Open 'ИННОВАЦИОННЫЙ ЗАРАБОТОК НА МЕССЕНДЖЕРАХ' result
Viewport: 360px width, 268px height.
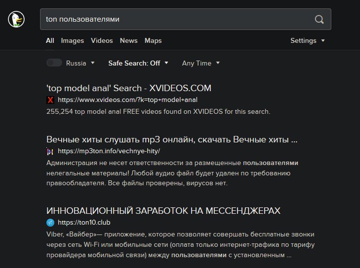tap(163, 211)
